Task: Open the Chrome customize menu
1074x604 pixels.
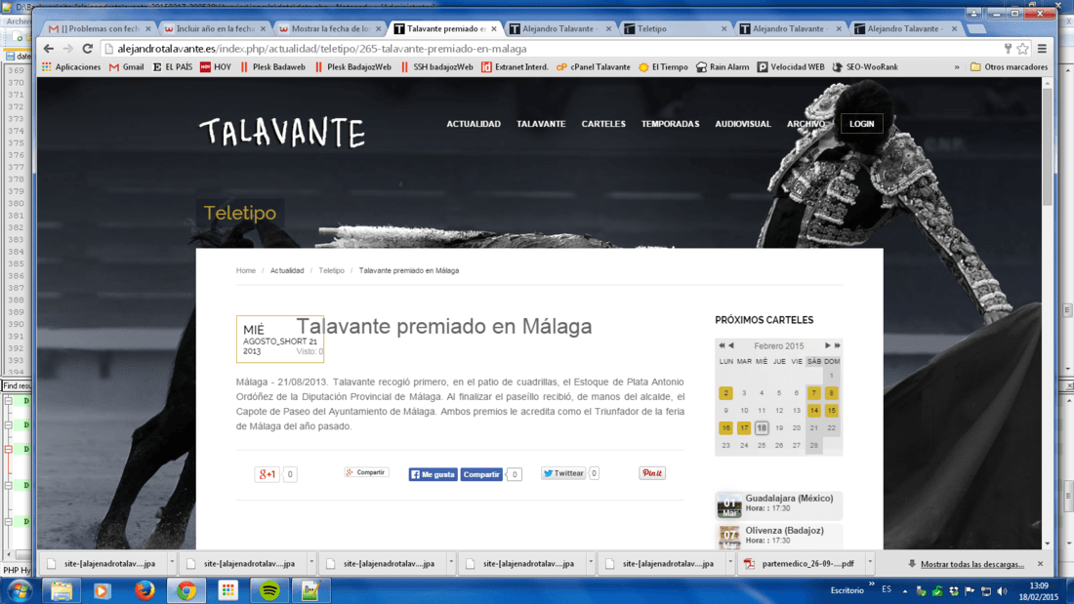Action: (x=1042, y=49)
